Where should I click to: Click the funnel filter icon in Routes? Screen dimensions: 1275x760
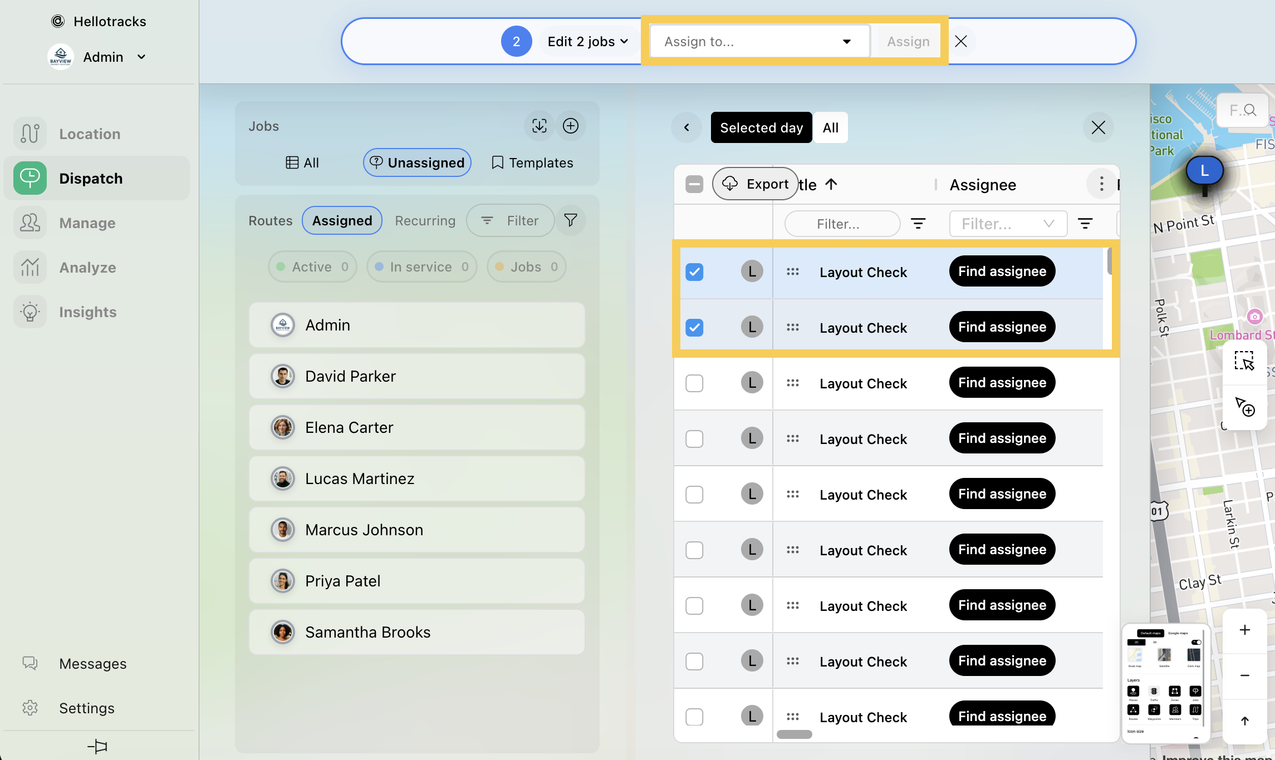click(570, 220)
